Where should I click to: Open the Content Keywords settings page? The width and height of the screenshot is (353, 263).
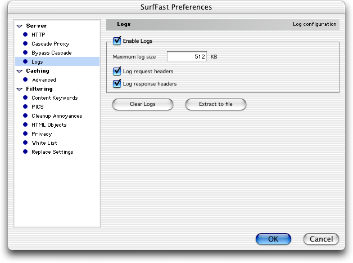[x=55, y=97]
